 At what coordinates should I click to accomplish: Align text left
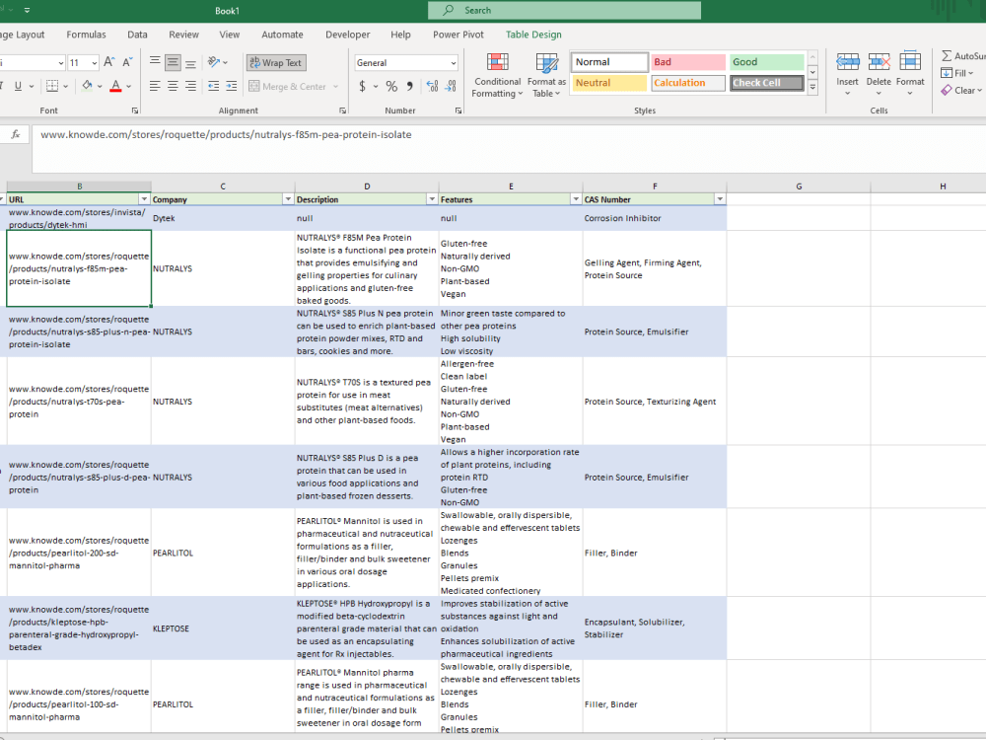click(155, 86)
